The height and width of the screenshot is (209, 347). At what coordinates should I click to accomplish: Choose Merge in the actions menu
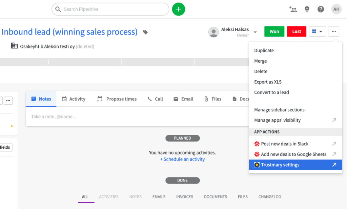click(295, 61)
